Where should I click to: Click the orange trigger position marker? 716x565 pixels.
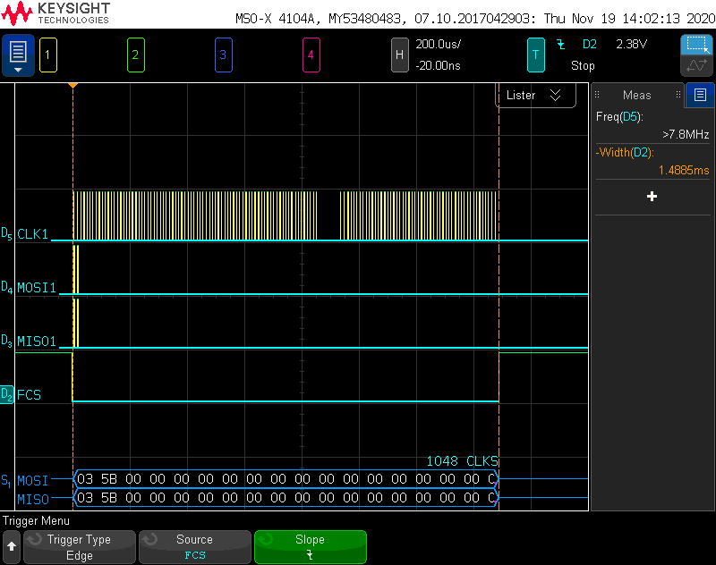coord(72,85)
